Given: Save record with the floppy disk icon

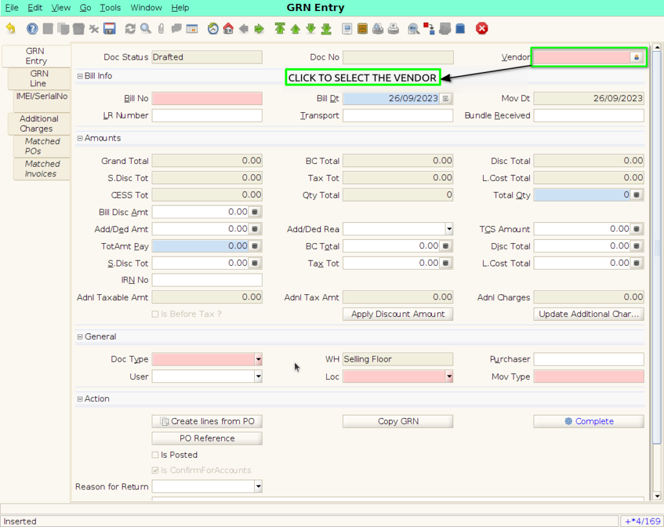Looking at the screenshot, I should click(110, 29).
